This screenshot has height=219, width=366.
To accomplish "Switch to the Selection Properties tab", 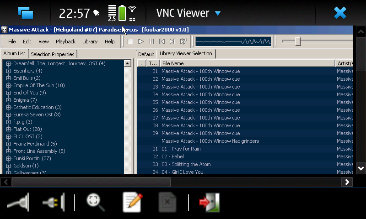I will (52, 54).
